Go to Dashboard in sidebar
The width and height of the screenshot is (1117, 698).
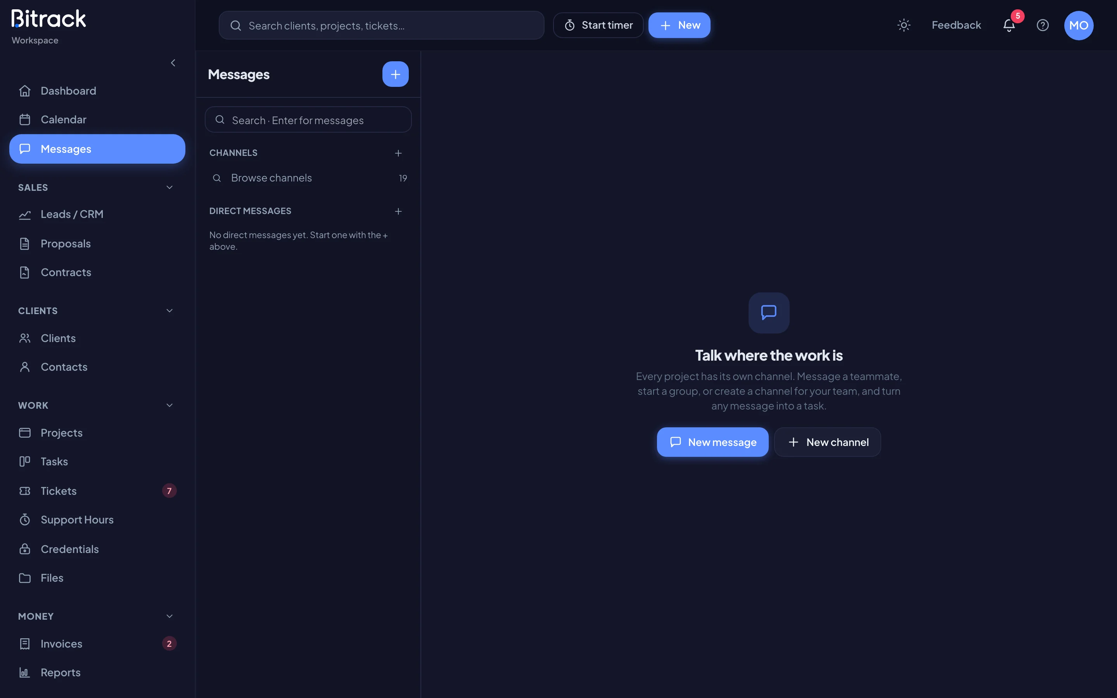tap(97, 91)
